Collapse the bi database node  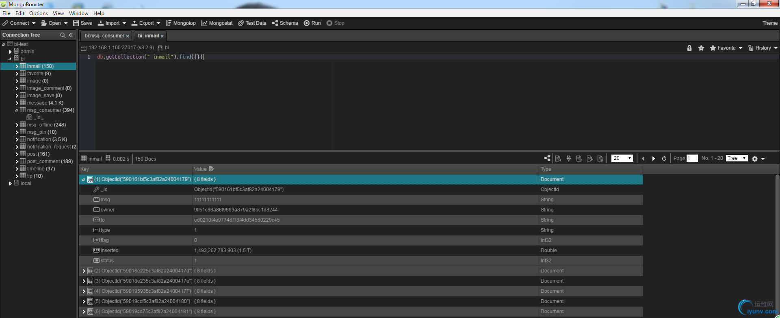tap(10, 59)
